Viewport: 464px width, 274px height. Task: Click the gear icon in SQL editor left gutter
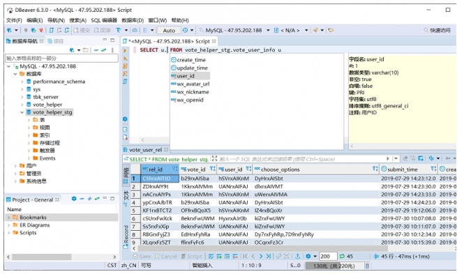(125, 119)
